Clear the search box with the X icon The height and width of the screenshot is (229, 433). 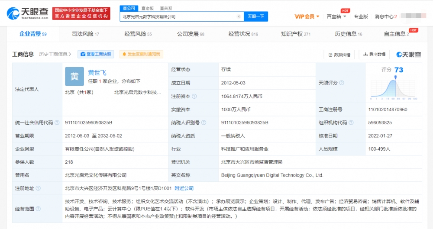point(239,16)
